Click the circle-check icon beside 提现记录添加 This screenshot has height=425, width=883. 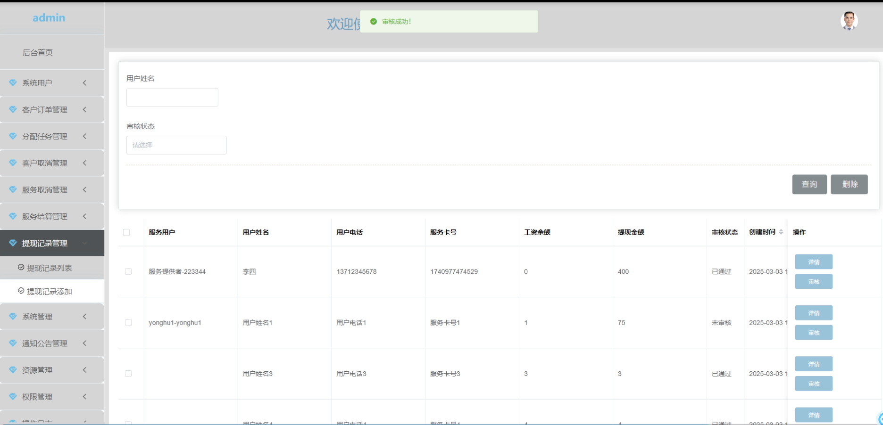click(21, 291)
